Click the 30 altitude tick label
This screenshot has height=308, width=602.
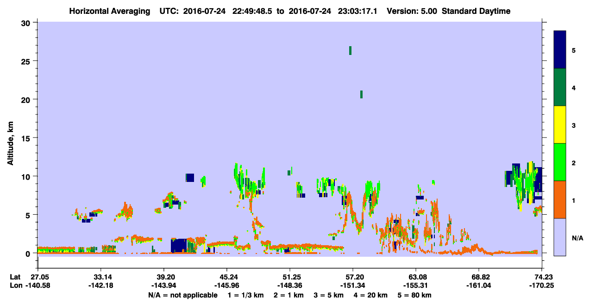(27, 23)
